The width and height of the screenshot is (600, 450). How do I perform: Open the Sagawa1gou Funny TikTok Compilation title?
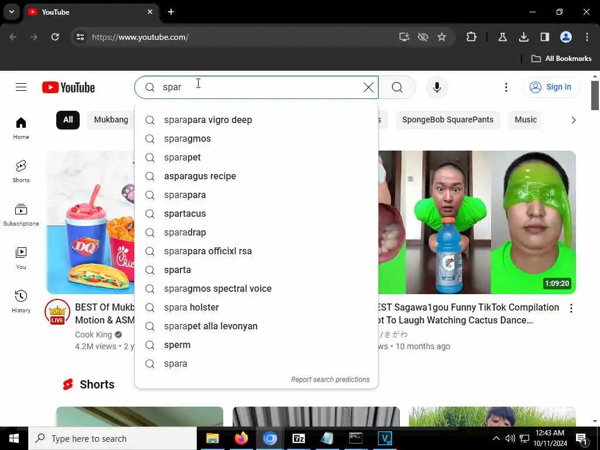tap(468, 313)
